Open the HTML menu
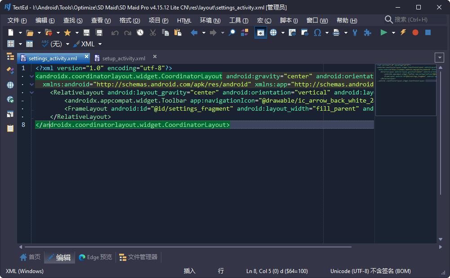Image resolution: width=450 pixels, height=278 pixels. (x=184, y=20)
